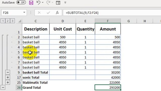
Task: Collapse the basket ball Total group
Action: 8,72
